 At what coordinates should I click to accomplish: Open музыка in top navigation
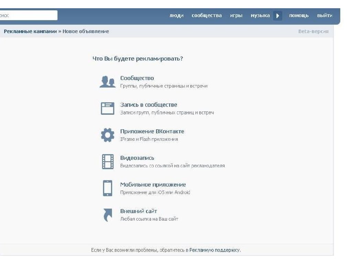click(260, 15)
